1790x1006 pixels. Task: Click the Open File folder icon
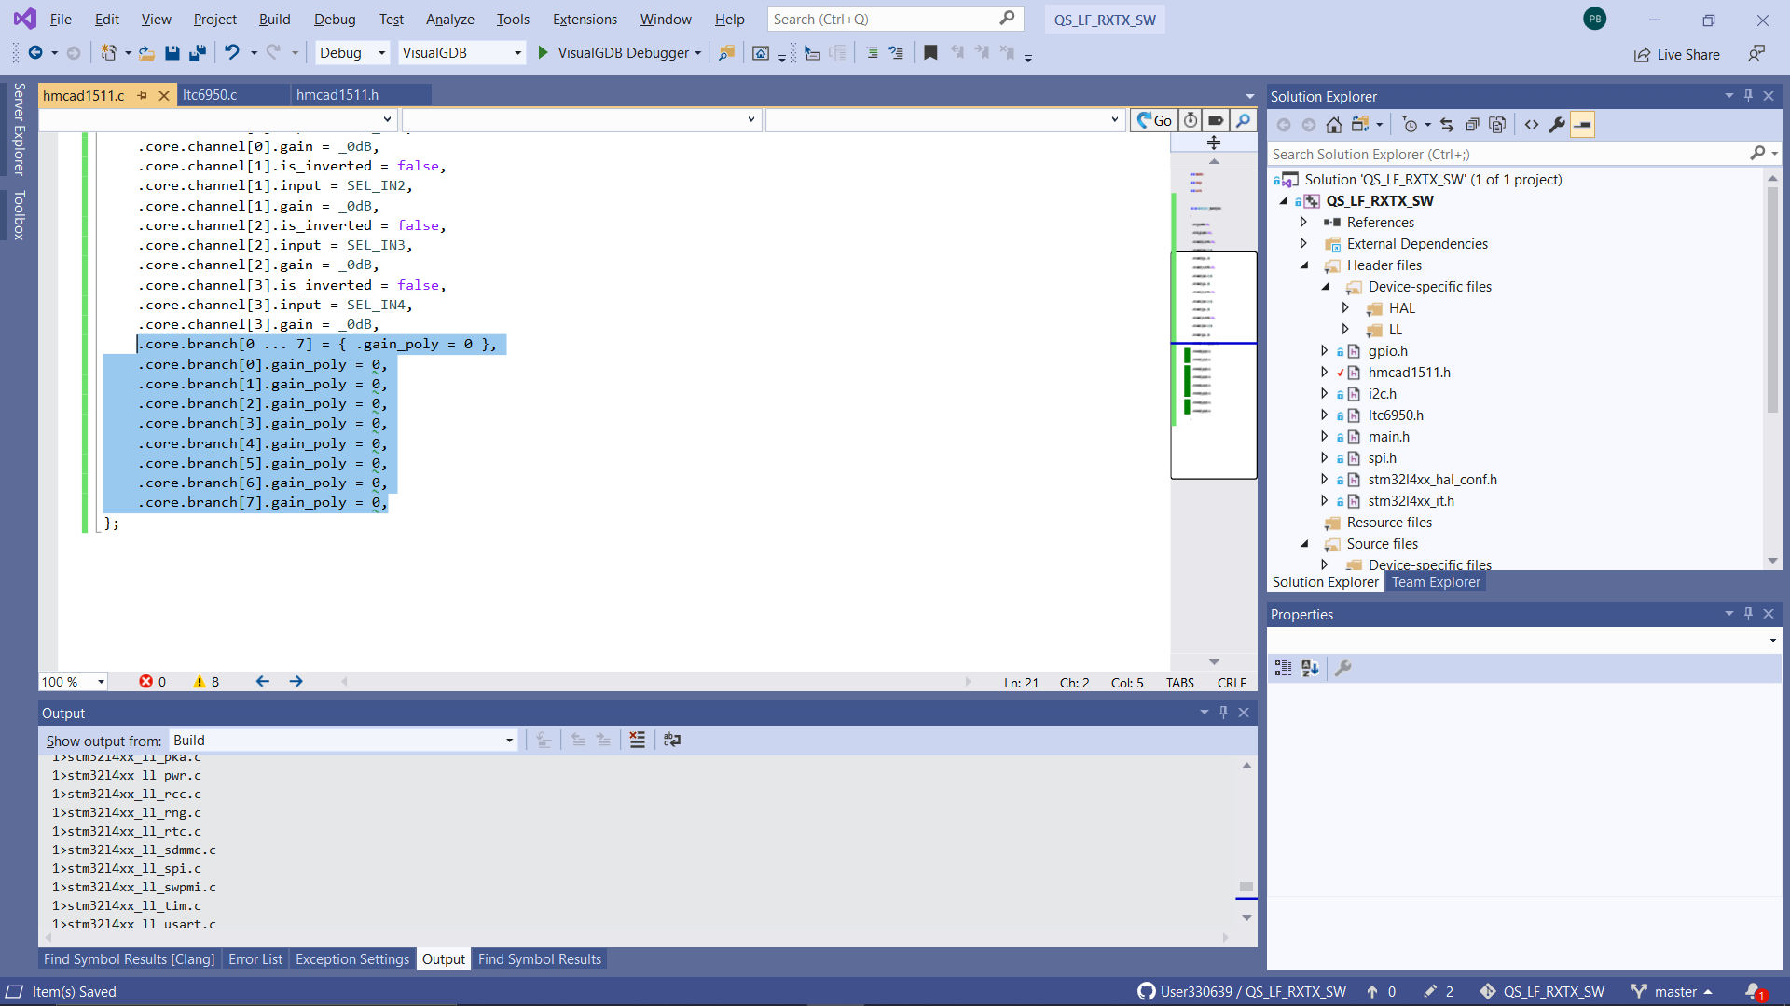146,53
